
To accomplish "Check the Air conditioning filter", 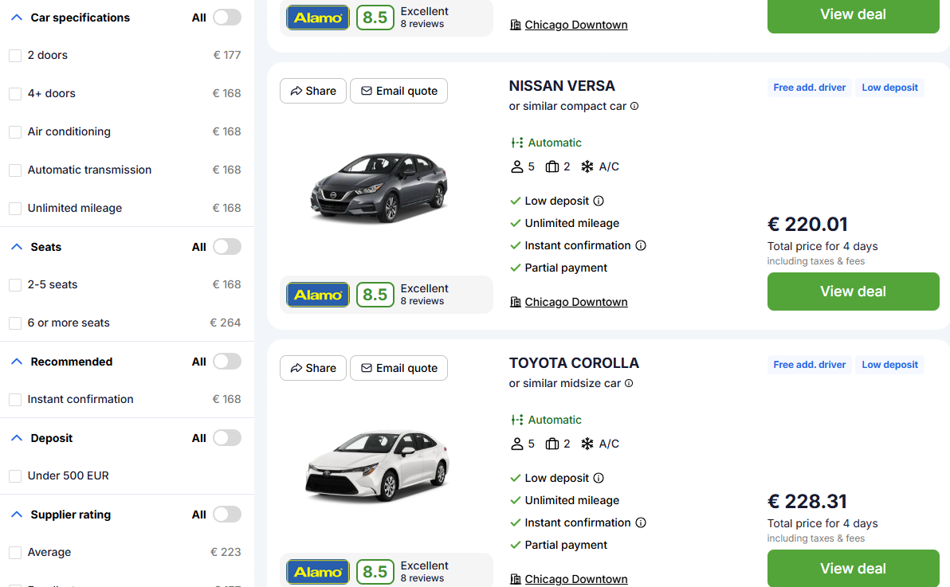I will pyautogui.click(x=15, y=132).
